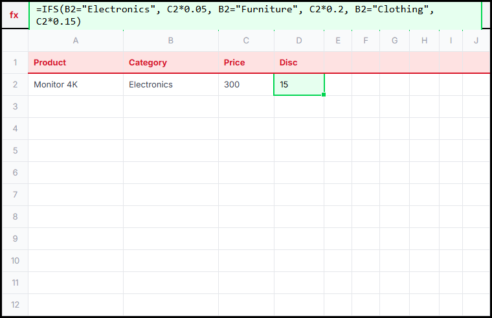Select row 7 header
492x318 pixels.
point(15,194)
